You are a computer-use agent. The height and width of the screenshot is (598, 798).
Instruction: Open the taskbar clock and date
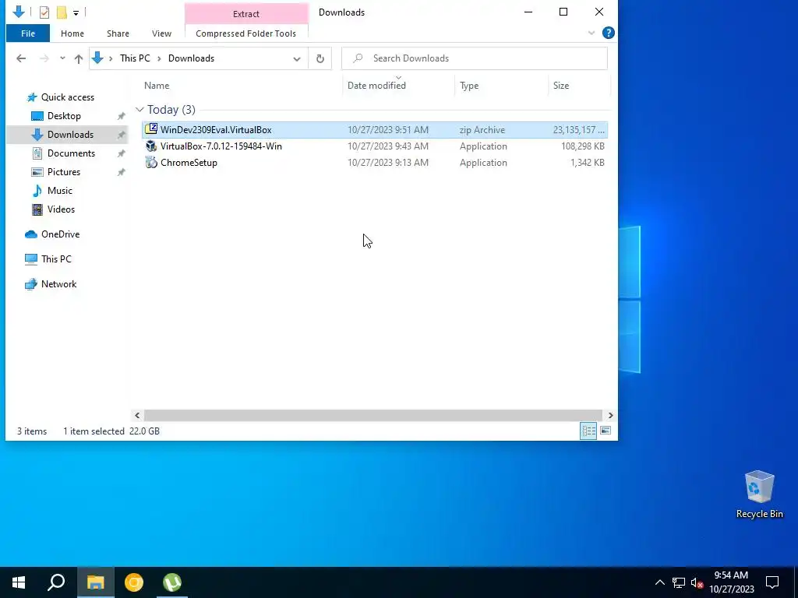tap(731, 582)
